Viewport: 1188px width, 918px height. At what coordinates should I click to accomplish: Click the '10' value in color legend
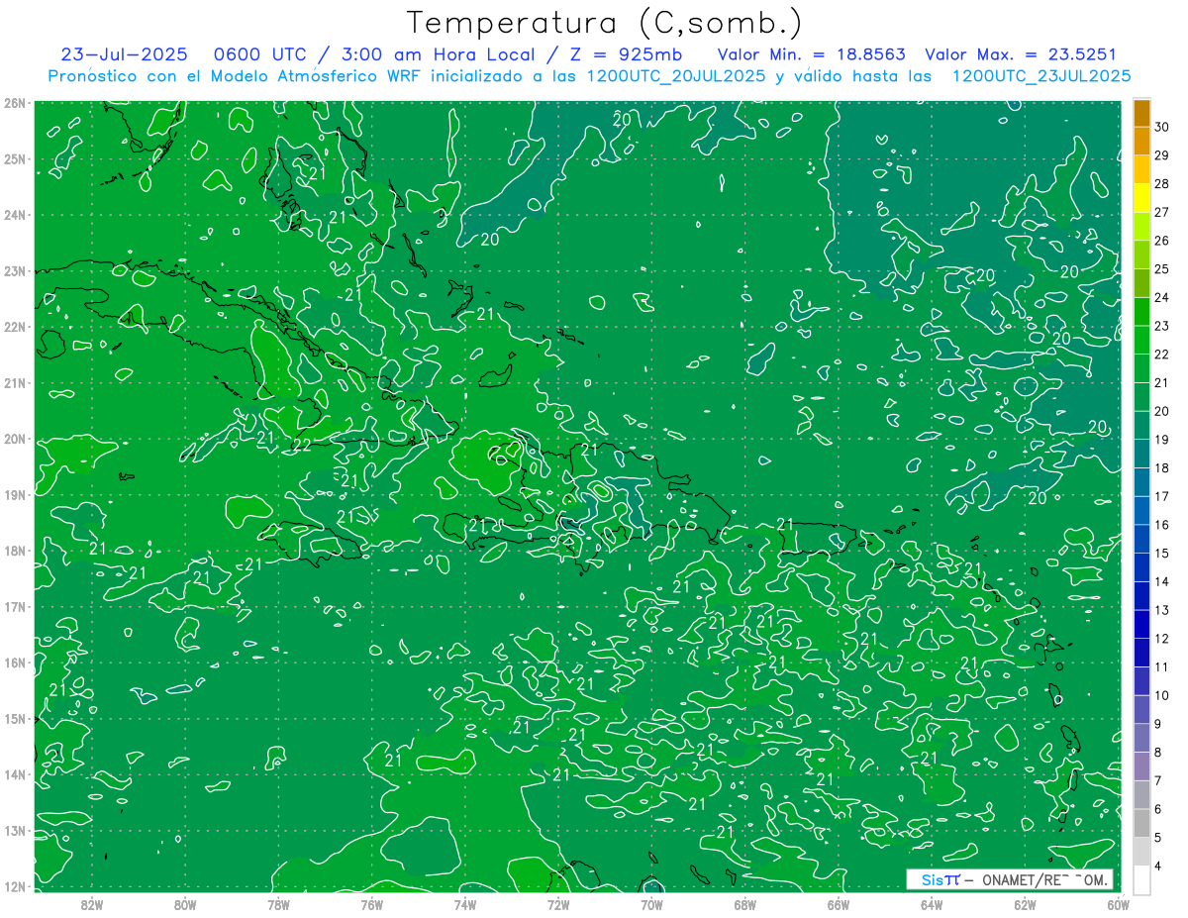(x=1161, y=695)
